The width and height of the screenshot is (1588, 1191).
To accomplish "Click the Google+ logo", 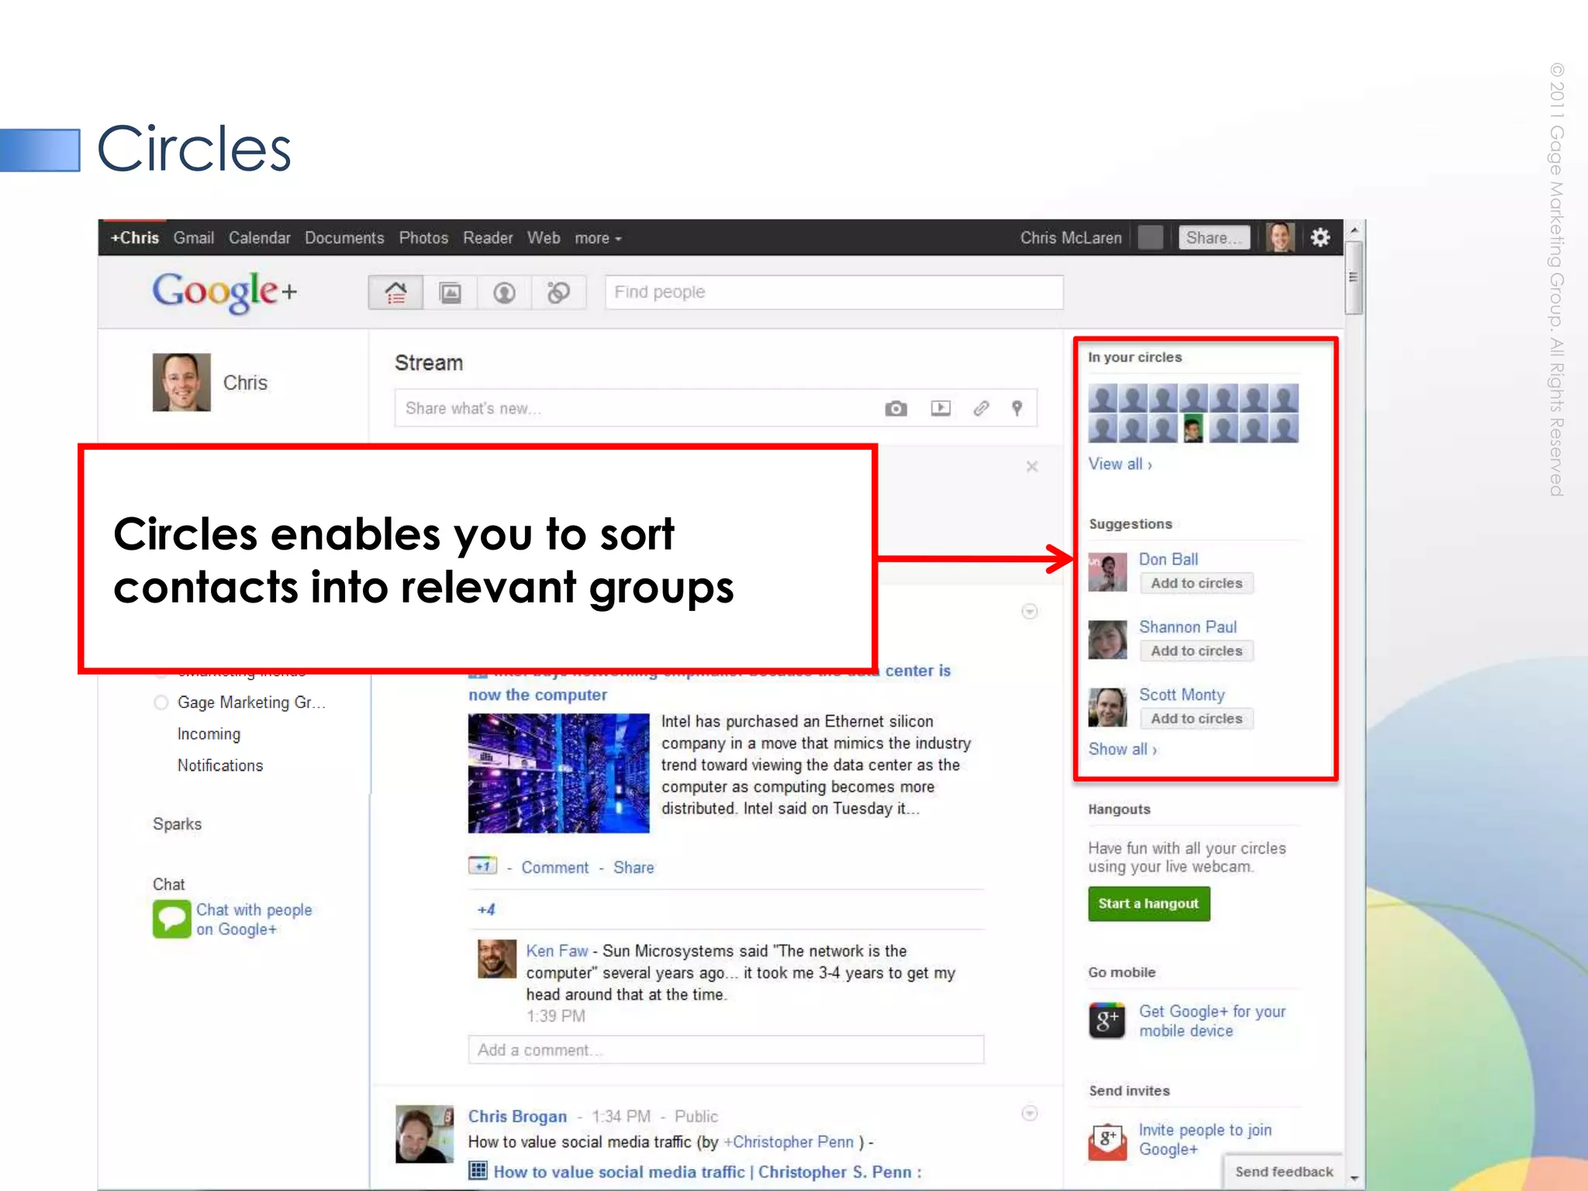I will [224, 292].
